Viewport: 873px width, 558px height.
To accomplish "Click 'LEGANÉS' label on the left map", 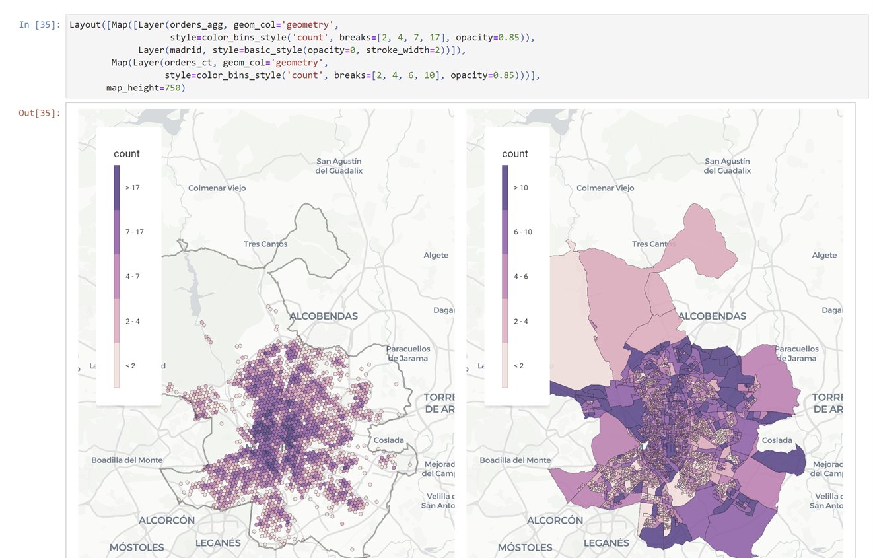I will (218, 543).
